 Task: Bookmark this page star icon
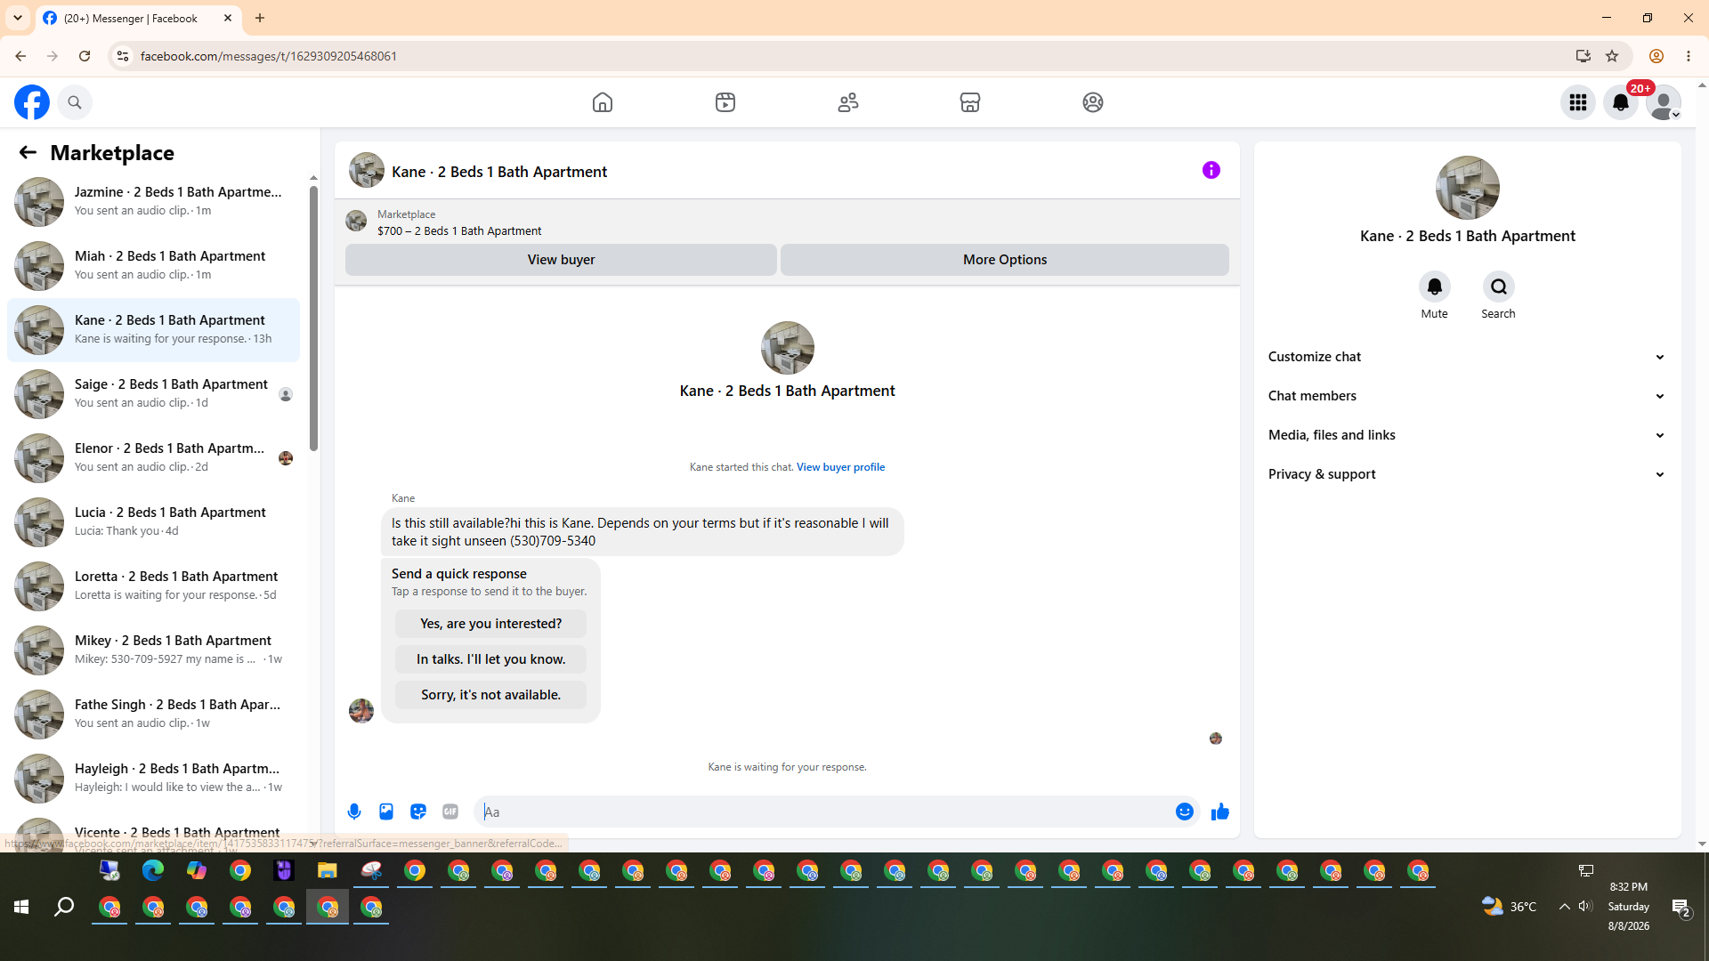[1612, 56]
